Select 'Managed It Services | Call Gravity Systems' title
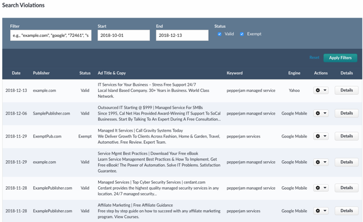 pos(140,131)
